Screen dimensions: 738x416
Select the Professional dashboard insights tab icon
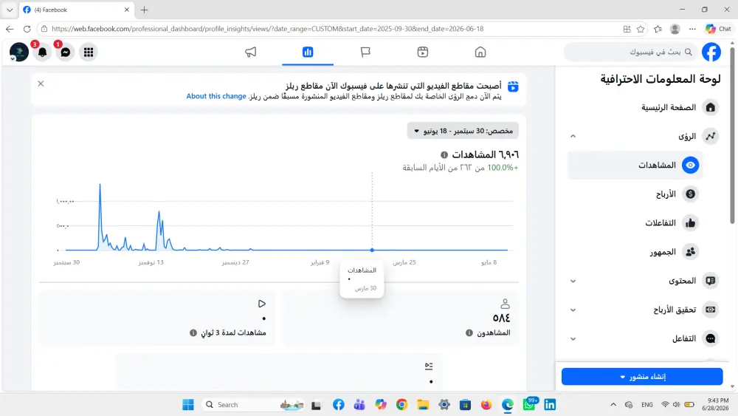point(308,52)
